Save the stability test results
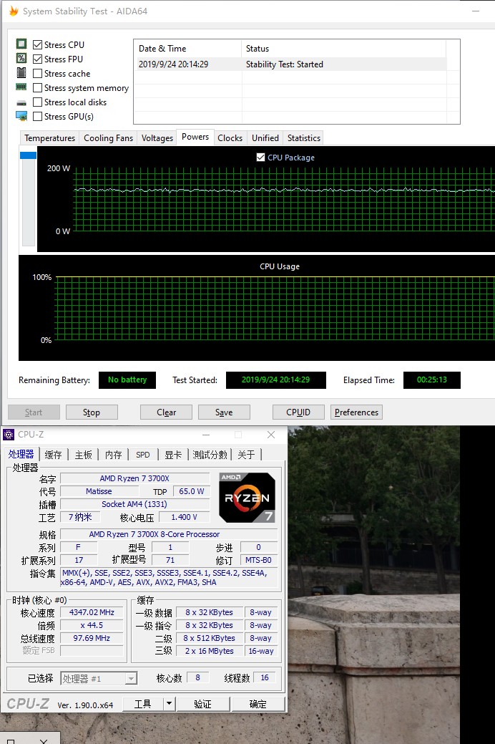Image resolution: width=495 pixels, height=744 pixels. [224, 412]
